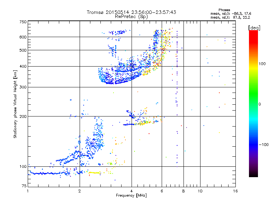
Task: Click the 'Stationary phase Virtual Height [km]' axis label
Action: pos(15,104)
